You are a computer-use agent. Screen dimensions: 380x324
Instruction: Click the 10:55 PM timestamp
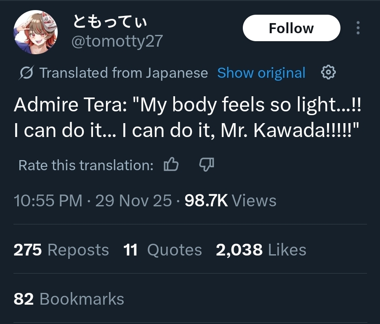click(48, 200)
